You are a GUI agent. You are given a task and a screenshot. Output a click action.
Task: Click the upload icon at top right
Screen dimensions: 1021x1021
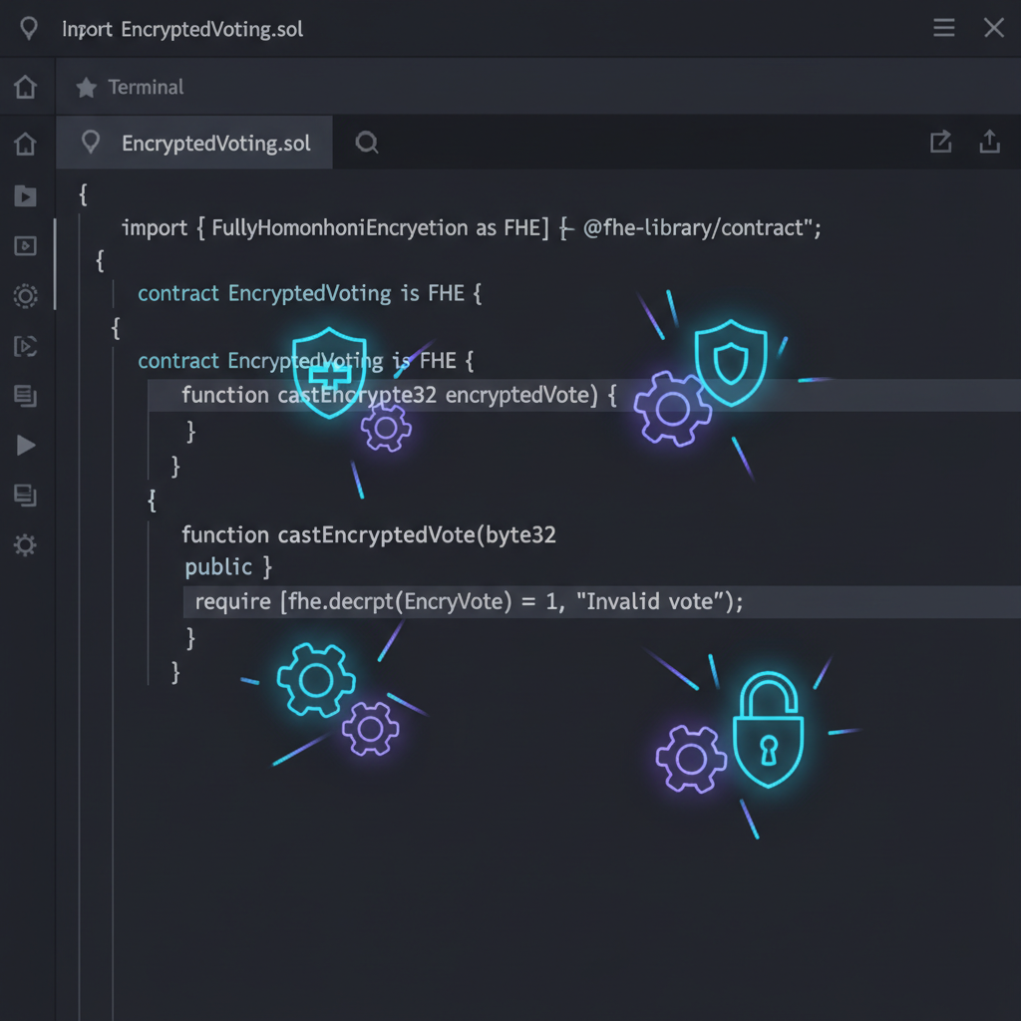coord(989,142)
